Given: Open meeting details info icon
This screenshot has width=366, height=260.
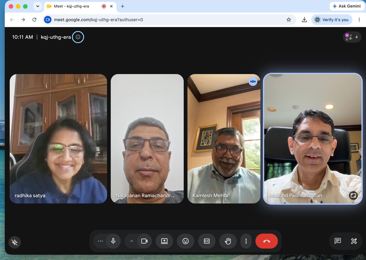Looking at the screenshot, I should click(78, 37).
